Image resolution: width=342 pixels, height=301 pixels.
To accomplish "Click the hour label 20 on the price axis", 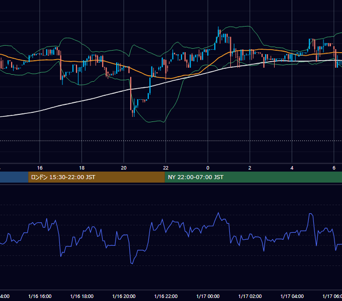I will click(x=124, y=168).
